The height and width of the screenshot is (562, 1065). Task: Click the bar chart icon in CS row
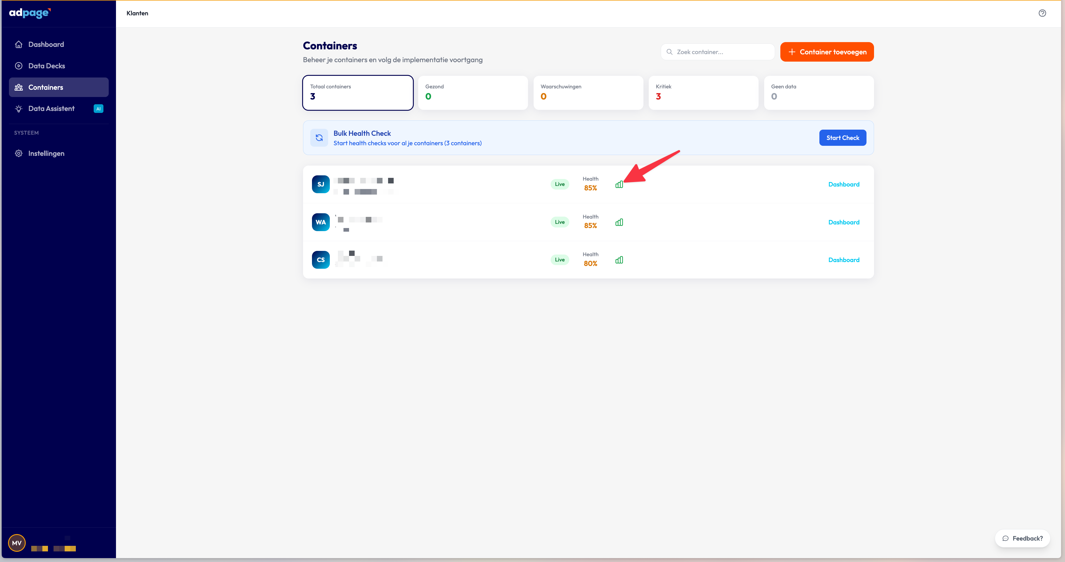(x=619, y=260)
